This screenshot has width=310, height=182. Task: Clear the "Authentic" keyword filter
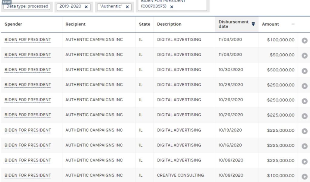pyautogui.click(x=127, y=7)
